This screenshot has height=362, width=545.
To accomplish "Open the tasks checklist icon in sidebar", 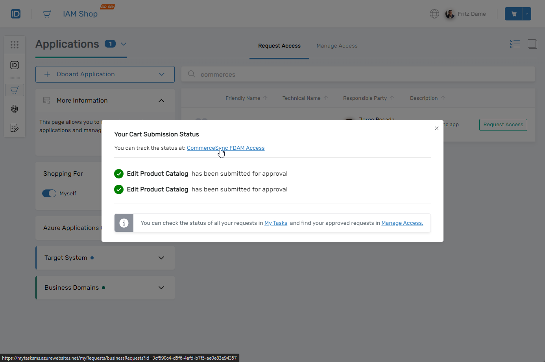I will [15, 128].
